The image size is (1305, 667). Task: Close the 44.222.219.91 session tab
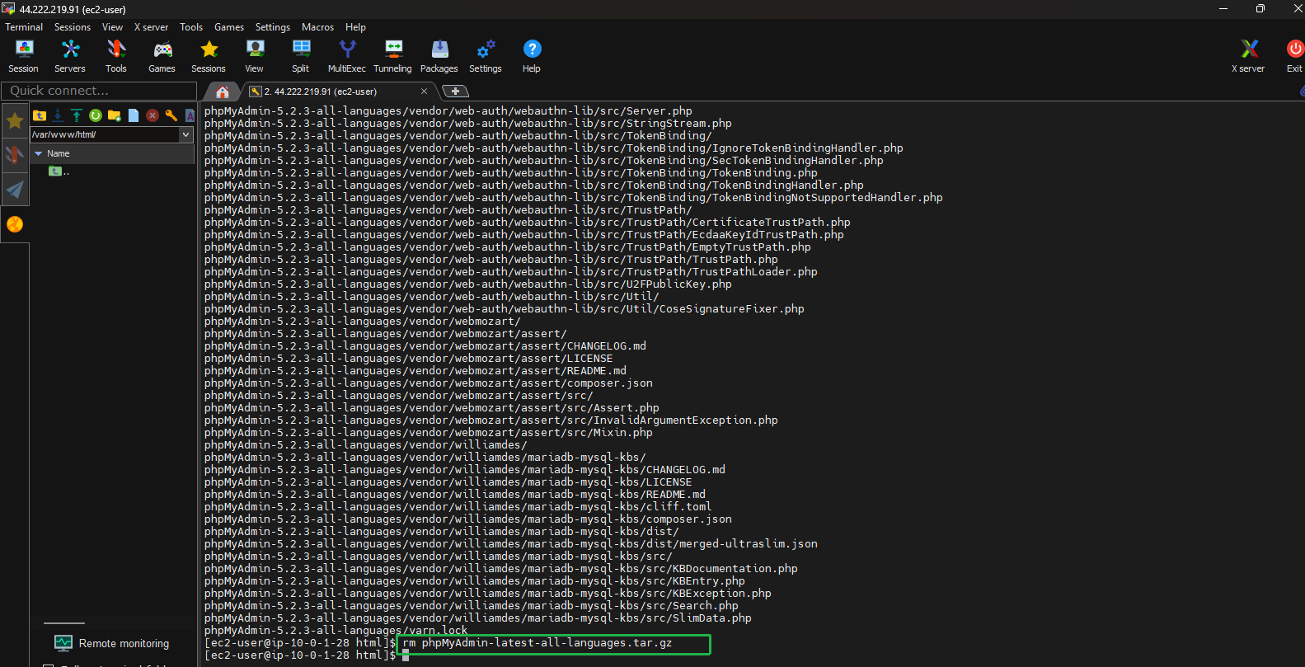pyautogui.click(x=425, y=92)
